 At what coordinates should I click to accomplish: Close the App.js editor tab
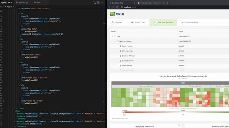[12, 2]
